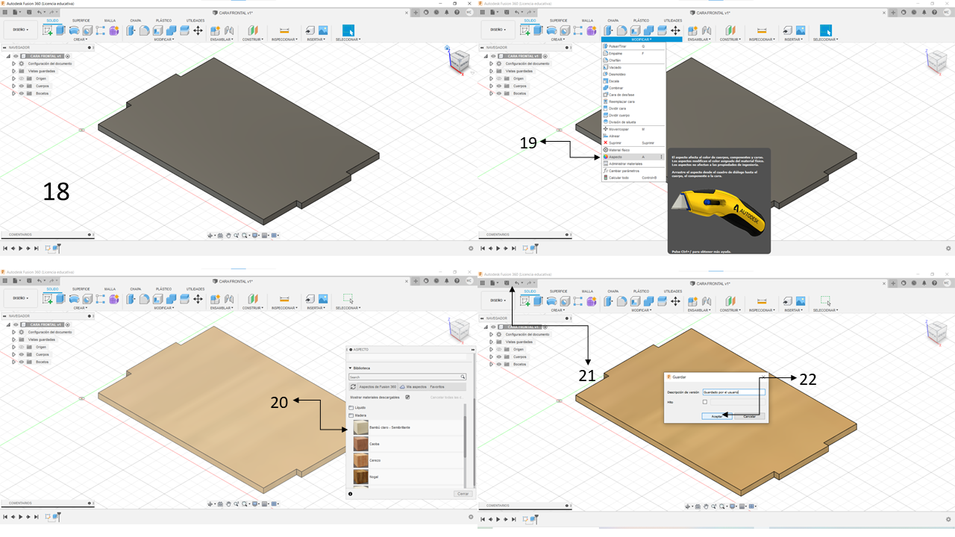
Task: Choose Aspecto from the Modificar menu
Action: pyautogui.click(x=633, y=157)
